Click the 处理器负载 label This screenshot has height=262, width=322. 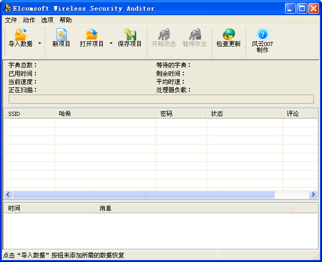[173, 90]
